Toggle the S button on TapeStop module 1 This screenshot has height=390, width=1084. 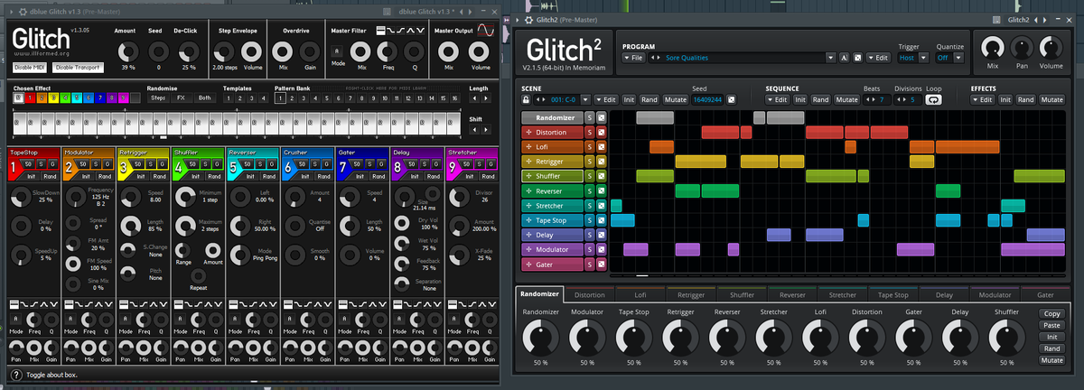[41, 163]
